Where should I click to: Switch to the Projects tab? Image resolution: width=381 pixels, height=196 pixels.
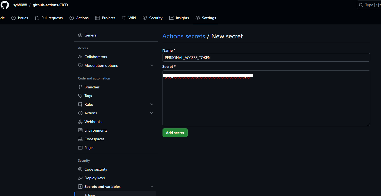tap(105, 18)
